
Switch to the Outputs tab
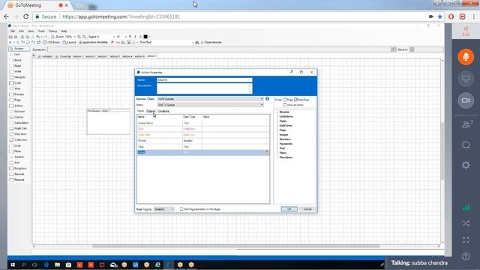click(151, 111)
